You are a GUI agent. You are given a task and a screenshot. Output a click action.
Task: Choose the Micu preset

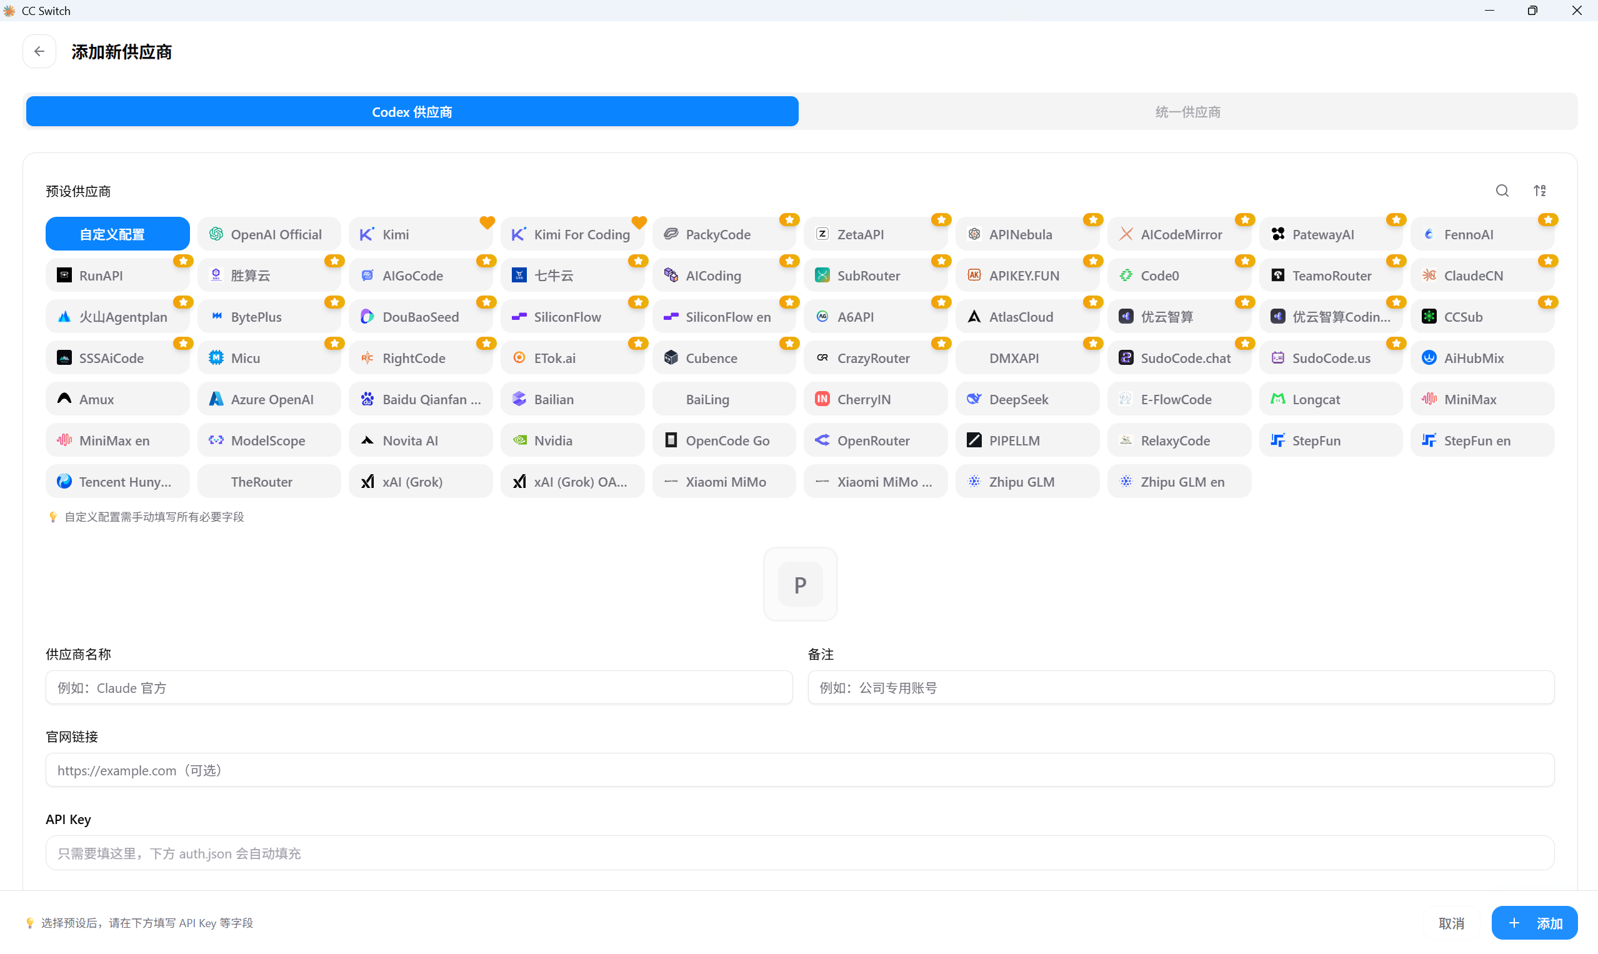click(269, 357)
